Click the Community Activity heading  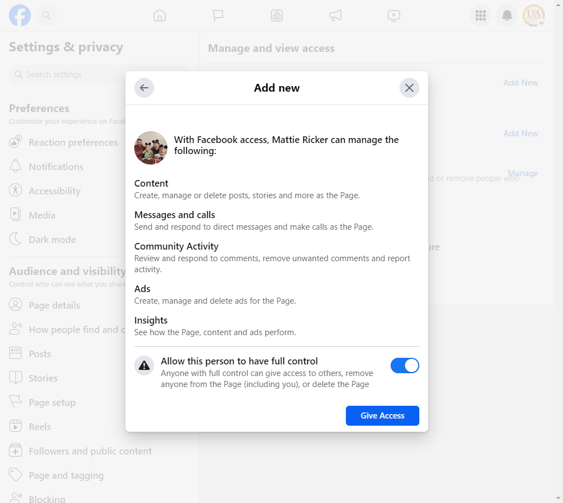pos(176,246)
